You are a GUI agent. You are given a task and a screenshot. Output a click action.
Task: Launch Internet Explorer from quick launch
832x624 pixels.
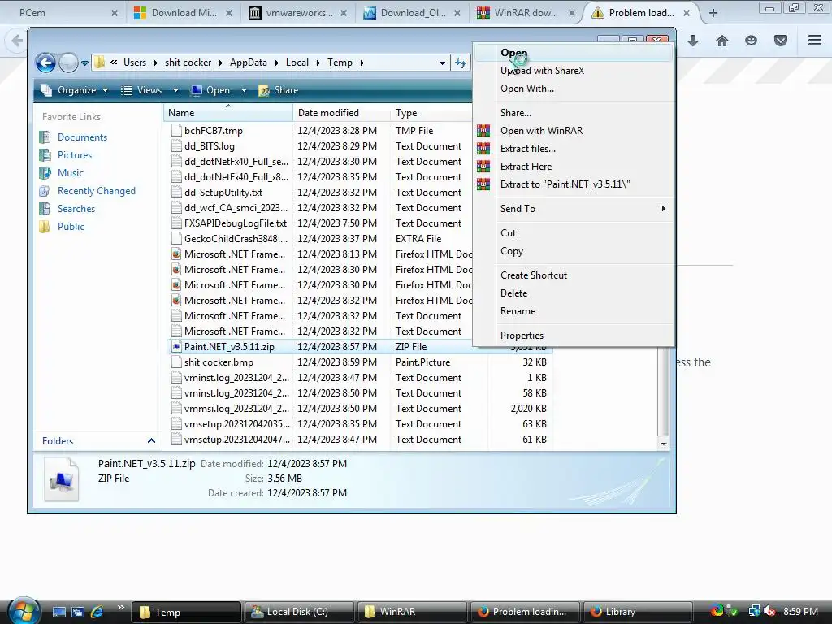point(97,612)
